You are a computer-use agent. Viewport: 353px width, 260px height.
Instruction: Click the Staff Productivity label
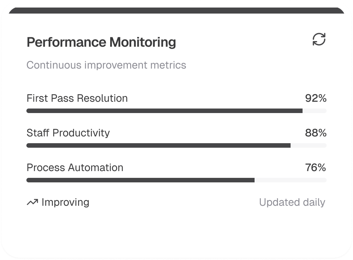pyautogui.click(x=68, y=133)
